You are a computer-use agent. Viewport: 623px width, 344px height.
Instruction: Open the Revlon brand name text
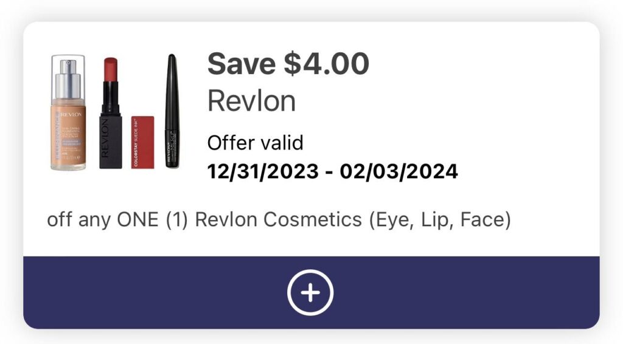point(251,101)
